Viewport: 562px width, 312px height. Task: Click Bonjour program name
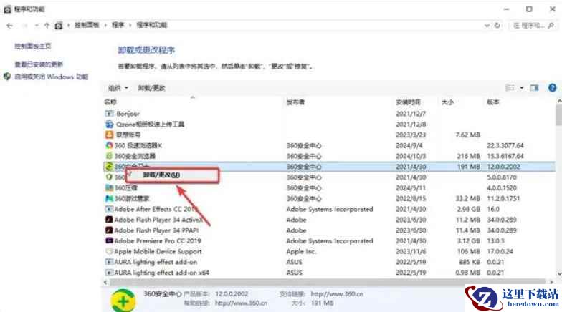[128, 114]
